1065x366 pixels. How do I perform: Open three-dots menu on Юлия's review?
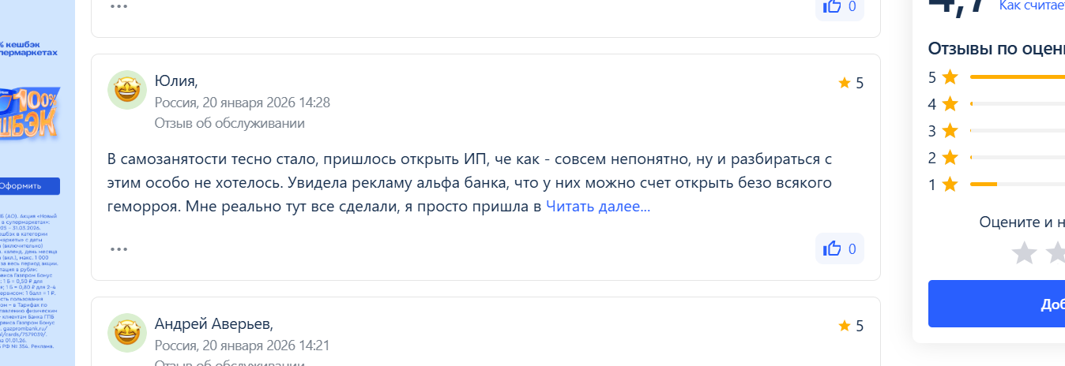point(119,249)
